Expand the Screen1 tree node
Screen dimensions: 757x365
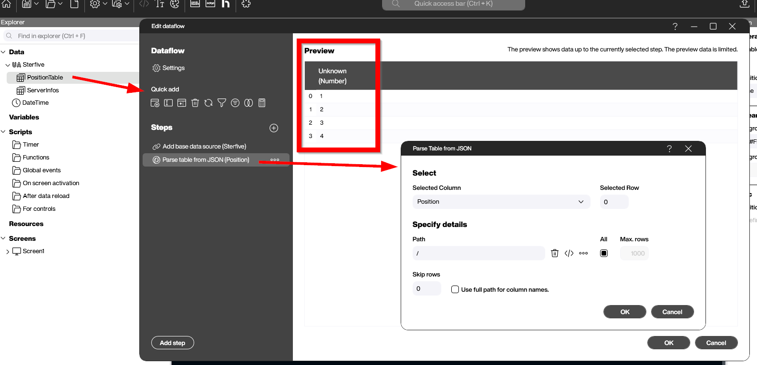8,252
